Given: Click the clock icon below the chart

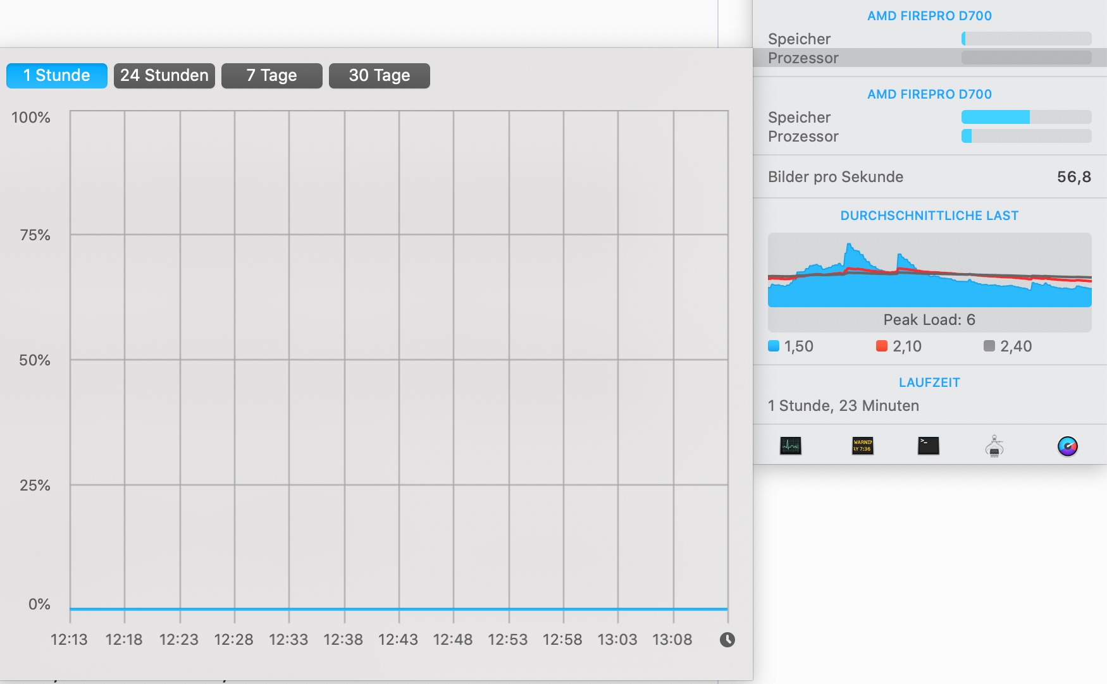Looking at the screenshot, I should pos(727,640).
